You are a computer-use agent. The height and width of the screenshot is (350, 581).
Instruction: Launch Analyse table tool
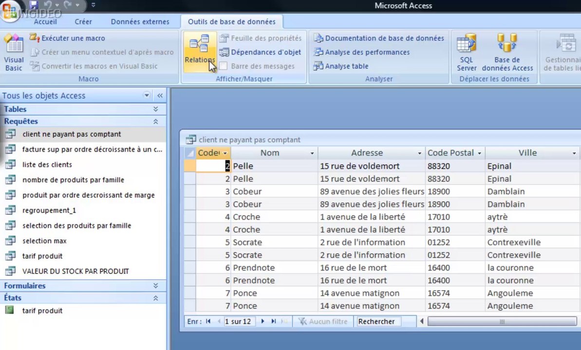tap(341, 66)
